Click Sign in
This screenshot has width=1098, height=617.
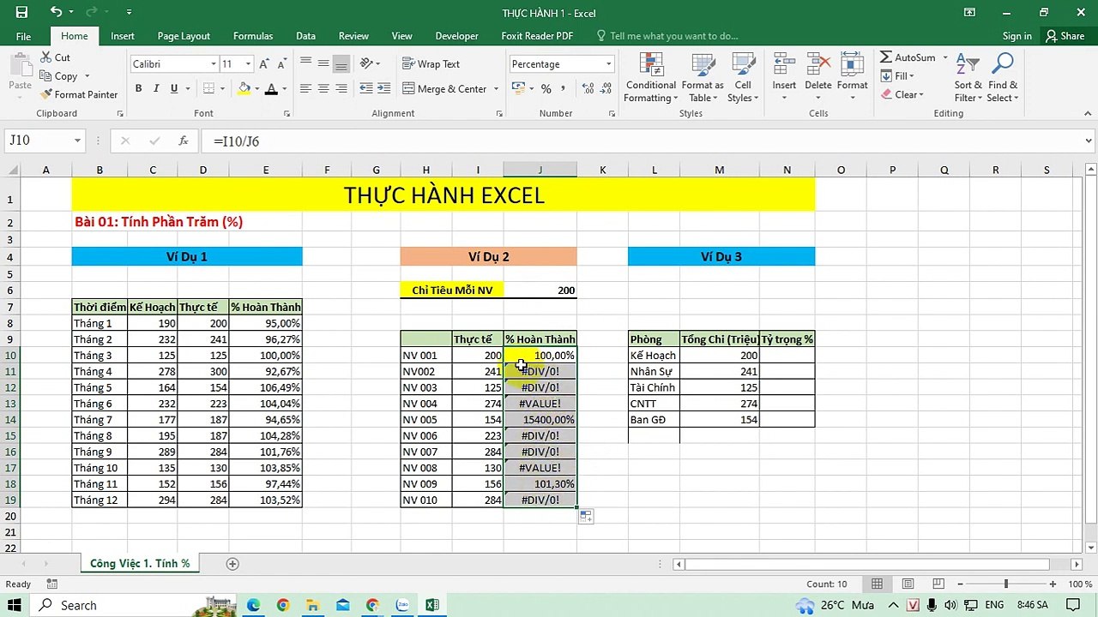(1017, 36)
